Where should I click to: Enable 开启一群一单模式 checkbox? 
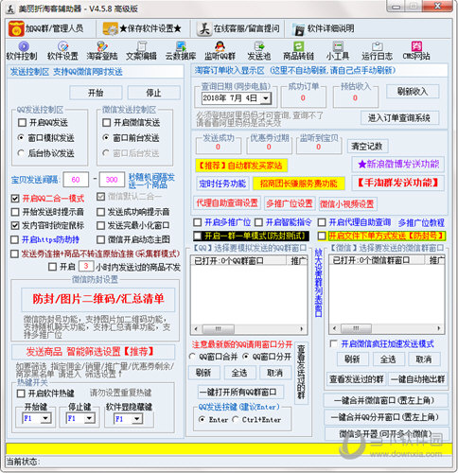click(x=198, y=236)
